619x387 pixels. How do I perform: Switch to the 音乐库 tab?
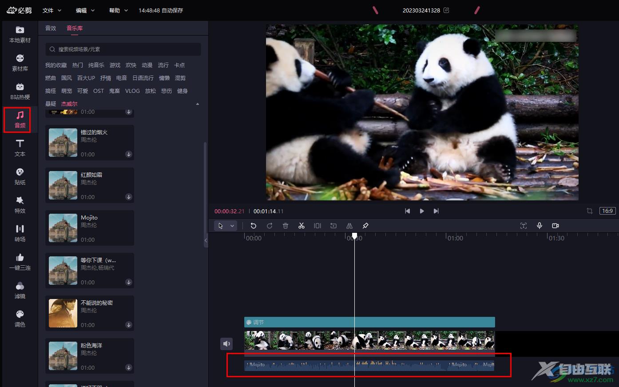click(75, 28)
